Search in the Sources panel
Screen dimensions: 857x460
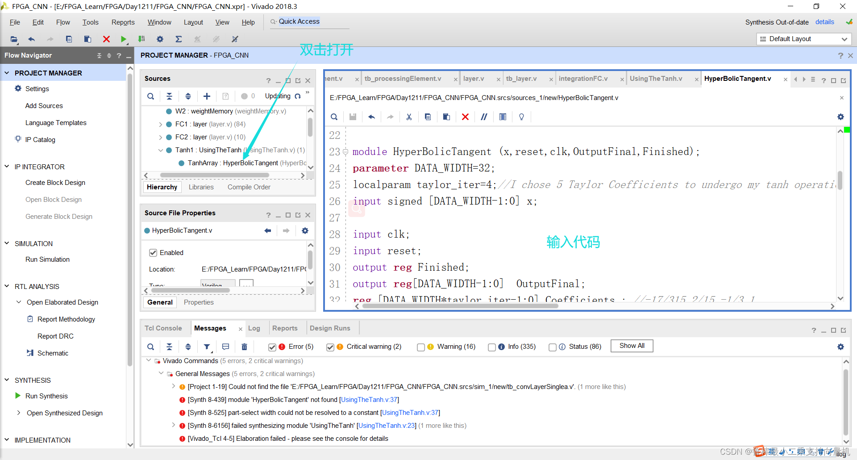coord(151,96)
